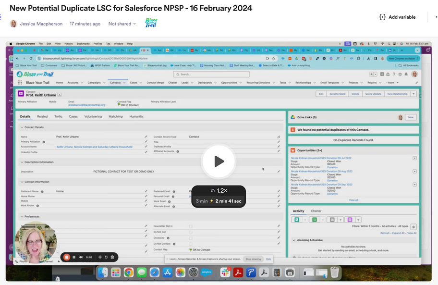Switch to Chatter tab in activity panel
This screenshot has height=285, width=438.
pyautogui.click(x=316, y=211)
